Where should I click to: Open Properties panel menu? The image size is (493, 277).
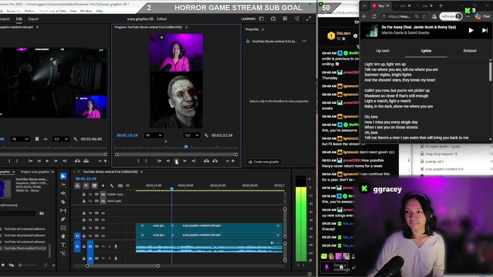263,29
